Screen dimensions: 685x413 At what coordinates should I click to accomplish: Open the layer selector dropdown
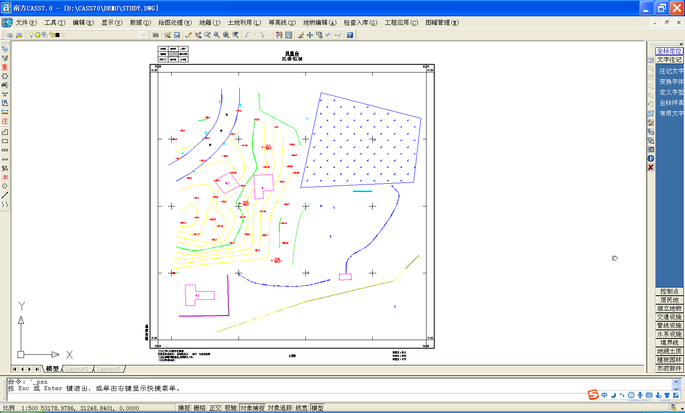(143, 35)
